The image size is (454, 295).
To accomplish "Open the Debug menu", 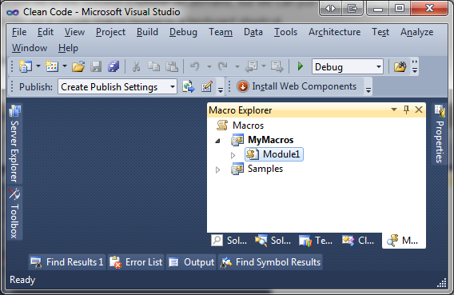I will tap(183, 32).
